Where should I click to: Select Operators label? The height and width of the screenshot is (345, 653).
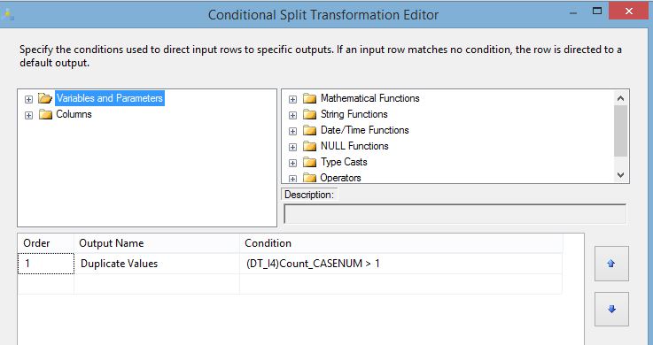click(340, 178)
